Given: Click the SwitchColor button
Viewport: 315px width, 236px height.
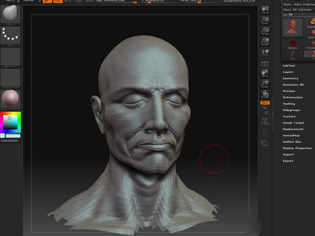Looking at the screenshot, I should coord(10,141).
